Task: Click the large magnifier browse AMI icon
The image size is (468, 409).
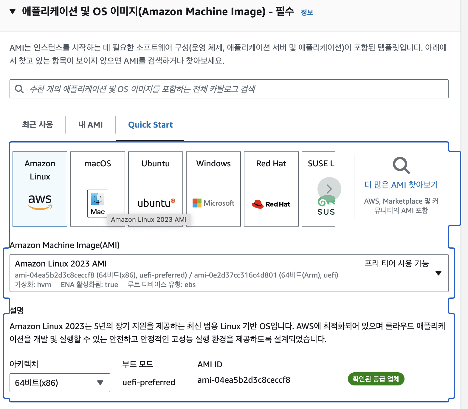Action: (x=401, y=165)
